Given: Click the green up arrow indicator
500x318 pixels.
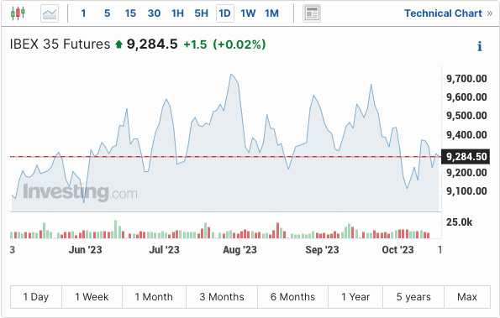Looking at the screenshot, I should (x=119, y=44).
